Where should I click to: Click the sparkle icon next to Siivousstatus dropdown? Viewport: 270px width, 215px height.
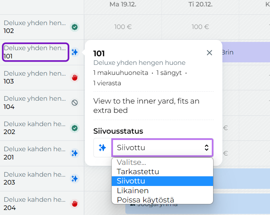tap(102, 148)
